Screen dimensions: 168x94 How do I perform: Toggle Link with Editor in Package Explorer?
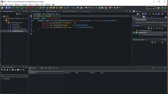(x=20, y=14)
